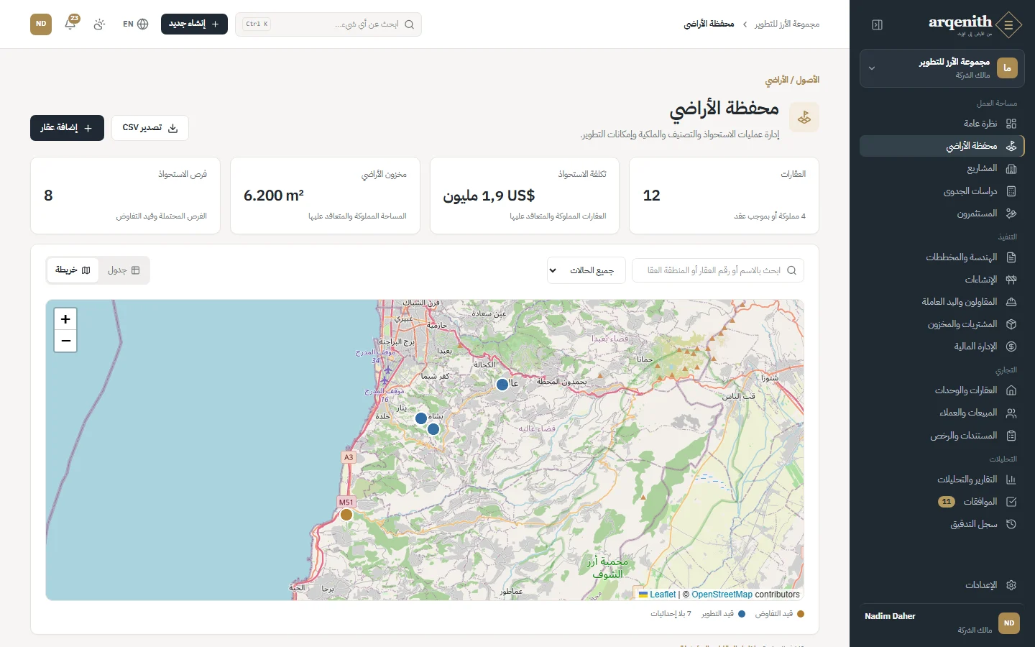Focus the global search field ابحث عن أي شيء
This screenshot has width=1035, height=647.
pos(328,24)
